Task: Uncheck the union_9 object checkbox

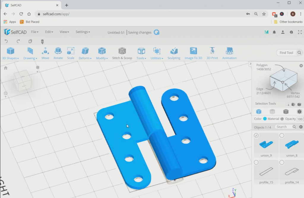Action: (256, 135)
